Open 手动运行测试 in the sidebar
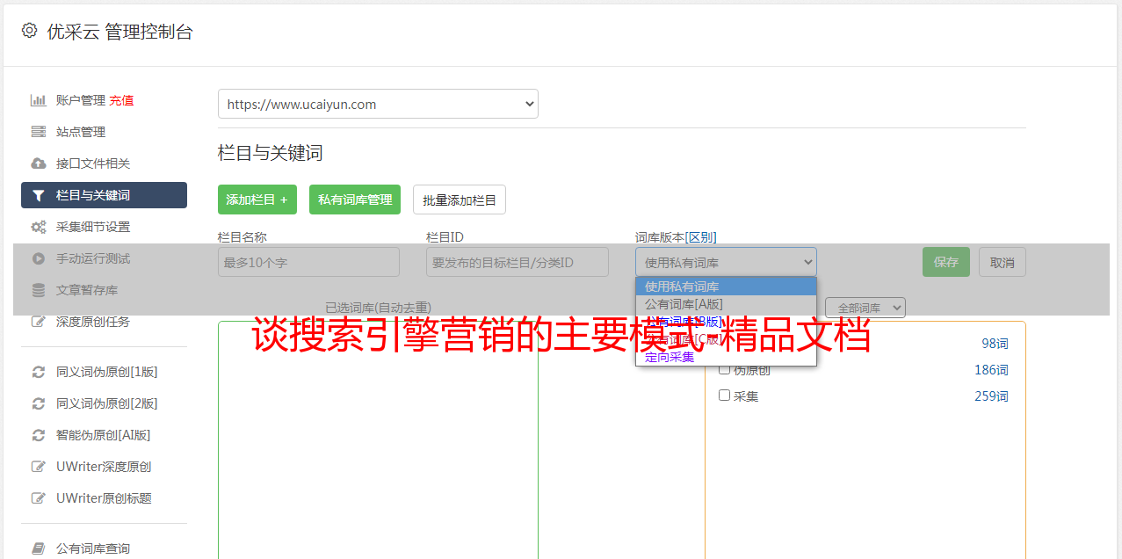 click(93, 258)
